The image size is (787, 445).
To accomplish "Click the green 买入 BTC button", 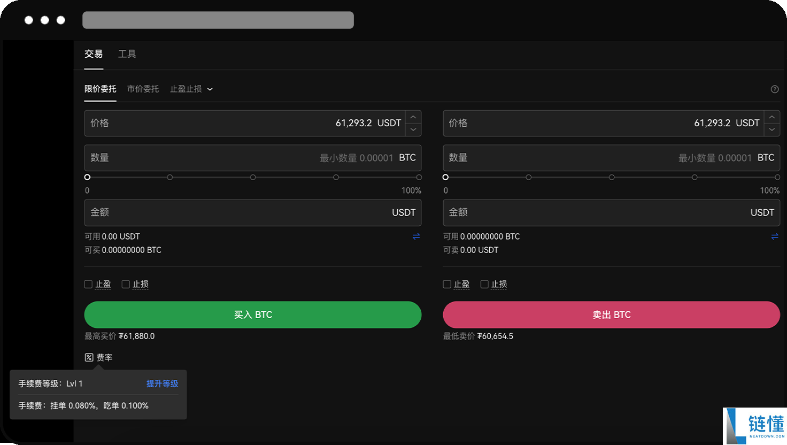I will (x=252, y=314).
